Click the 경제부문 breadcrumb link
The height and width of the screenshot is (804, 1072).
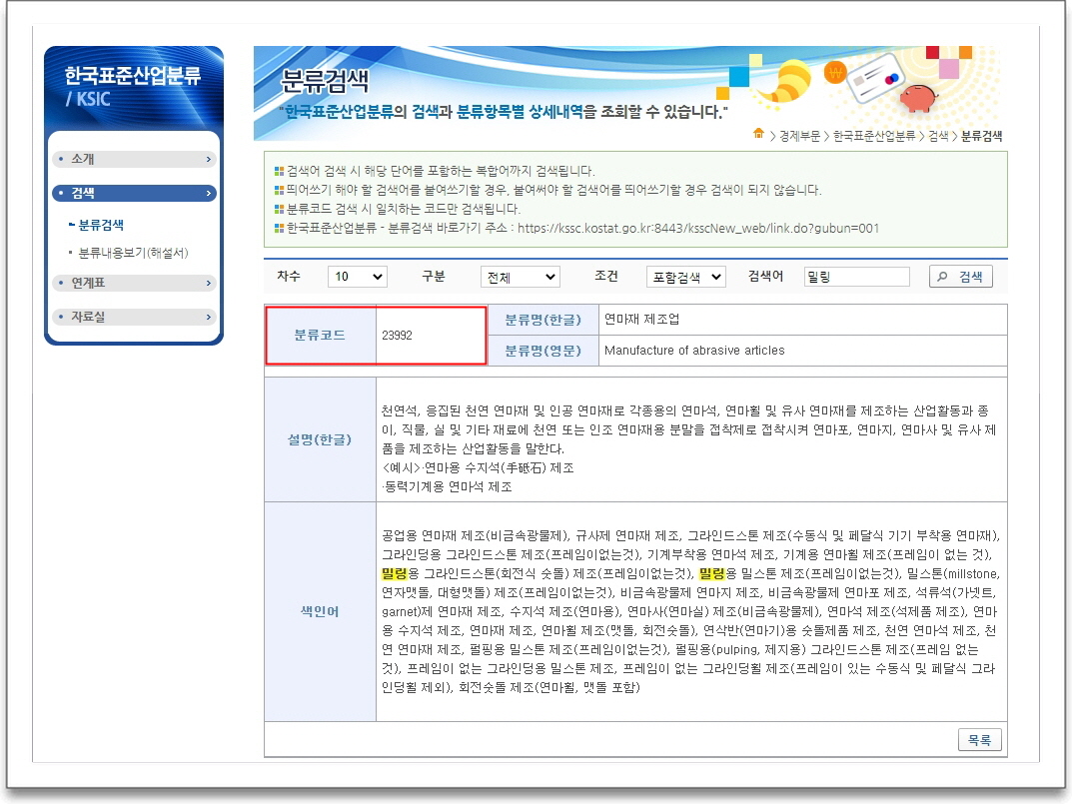click(799, 136)
